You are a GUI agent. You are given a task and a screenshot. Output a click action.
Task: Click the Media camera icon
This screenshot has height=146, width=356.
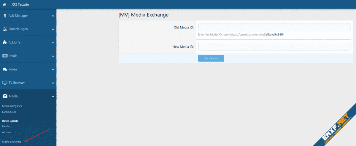[5, 96]
